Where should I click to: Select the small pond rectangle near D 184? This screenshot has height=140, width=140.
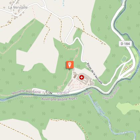(x=124, y=59)
